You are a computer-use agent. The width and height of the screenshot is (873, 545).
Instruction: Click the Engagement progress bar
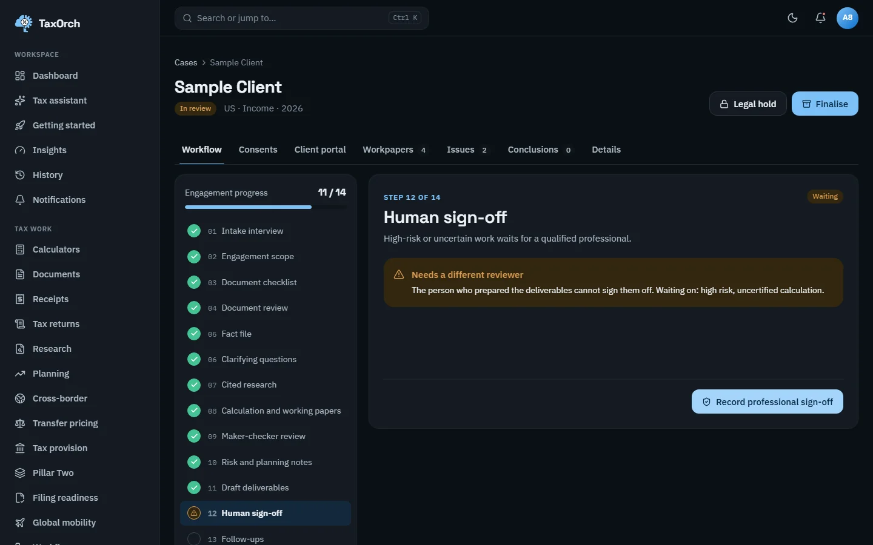(266, 207)
